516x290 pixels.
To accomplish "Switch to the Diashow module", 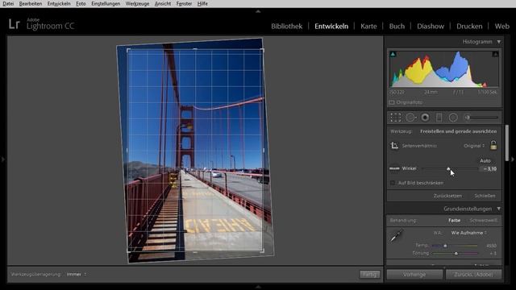I will tap(431, 27).
